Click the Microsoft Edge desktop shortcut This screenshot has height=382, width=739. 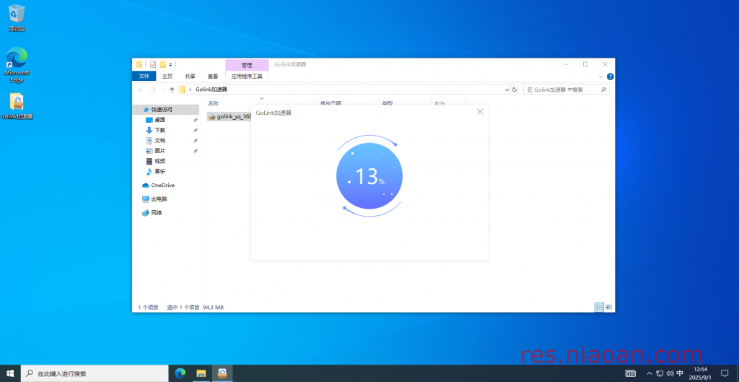point(17,64)
